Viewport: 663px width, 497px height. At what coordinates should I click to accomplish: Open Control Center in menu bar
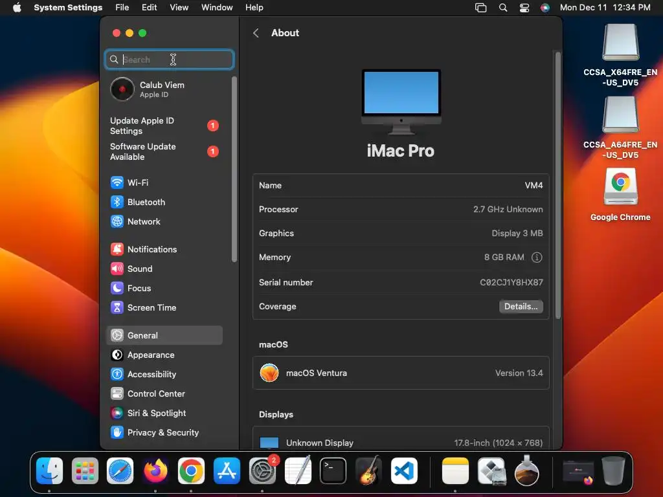(x=524, y=8)
